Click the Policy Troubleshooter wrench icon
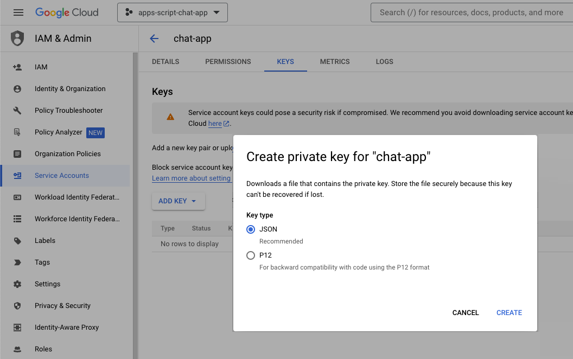 click(x=17, y=111)
